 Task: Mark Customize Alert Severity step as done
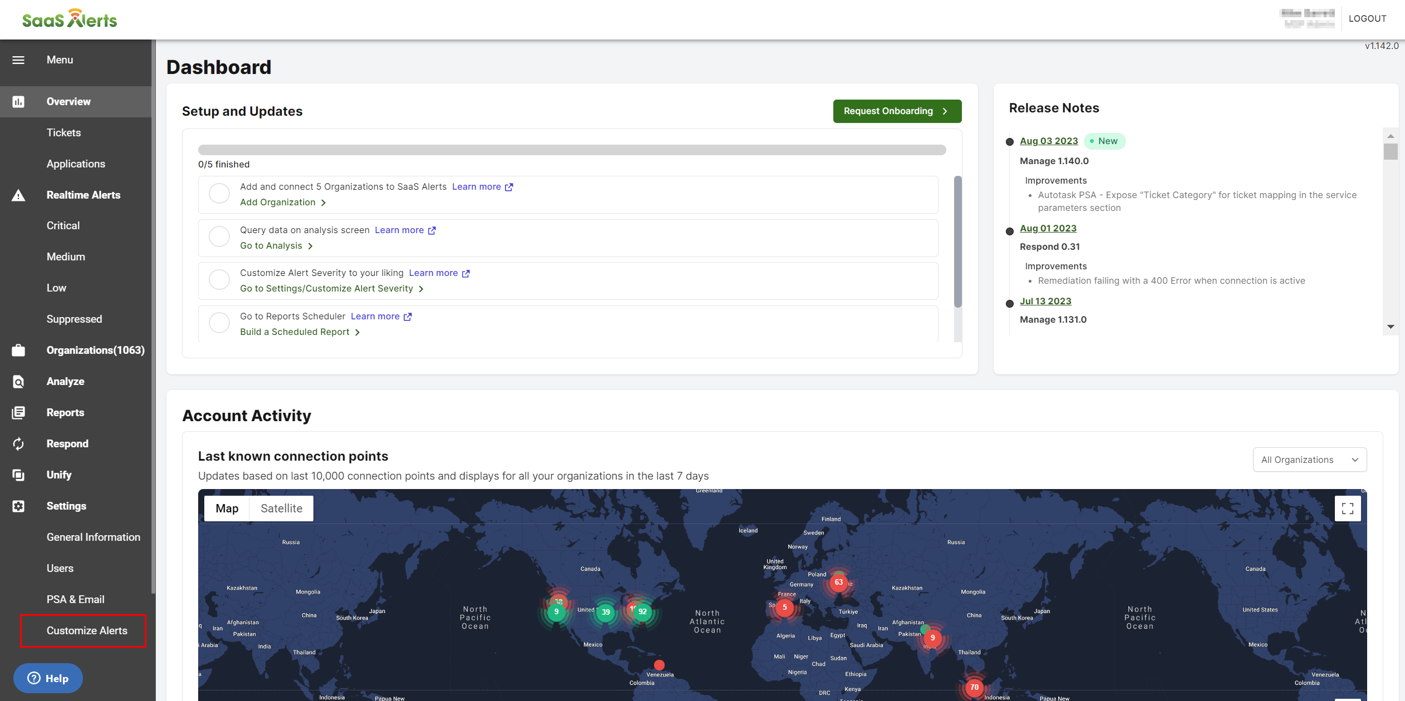pos(219,280)
